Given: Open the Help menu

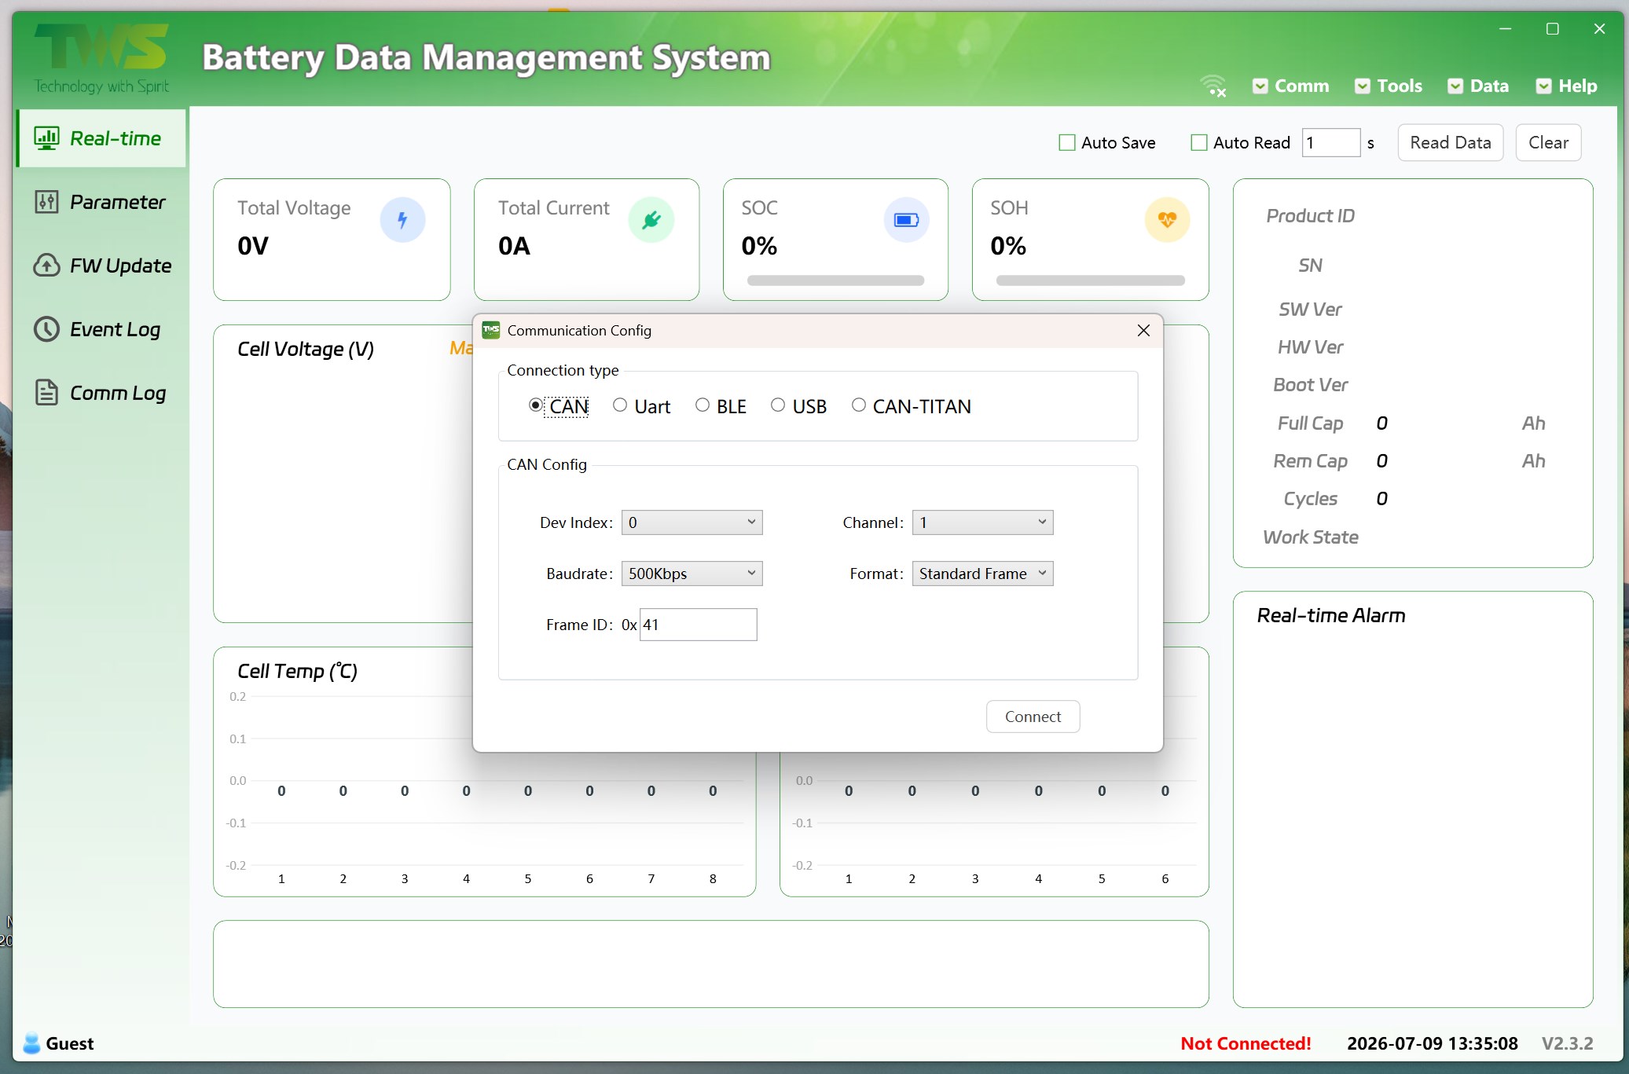Looking at the screenshot, I should click(1567, 86).
